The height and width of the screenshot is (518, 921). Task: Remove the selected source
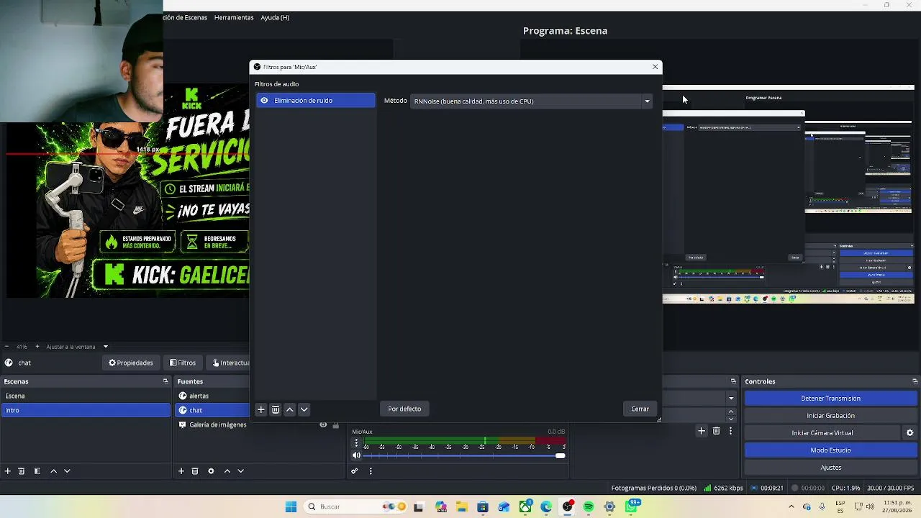[x=195, y=471]
